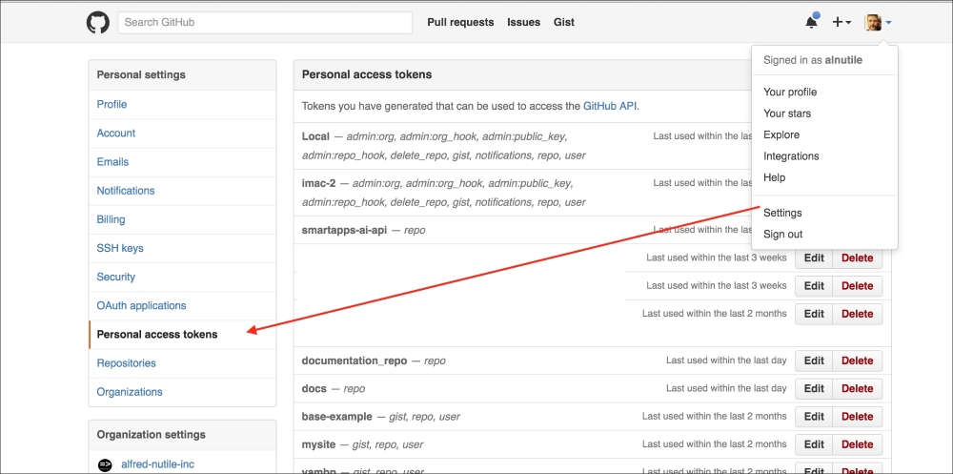Open Issues in the header

(x=524, y=23)
